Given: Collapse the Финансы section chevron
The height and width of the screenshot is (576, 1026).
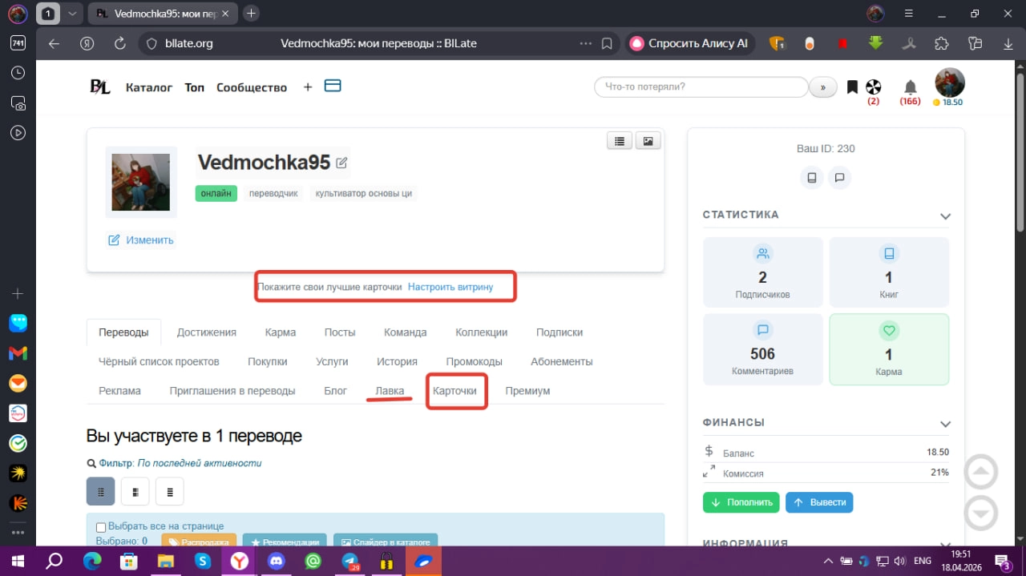Looking at the screenshot, I should pyautogui.click(x=945, y=424).
